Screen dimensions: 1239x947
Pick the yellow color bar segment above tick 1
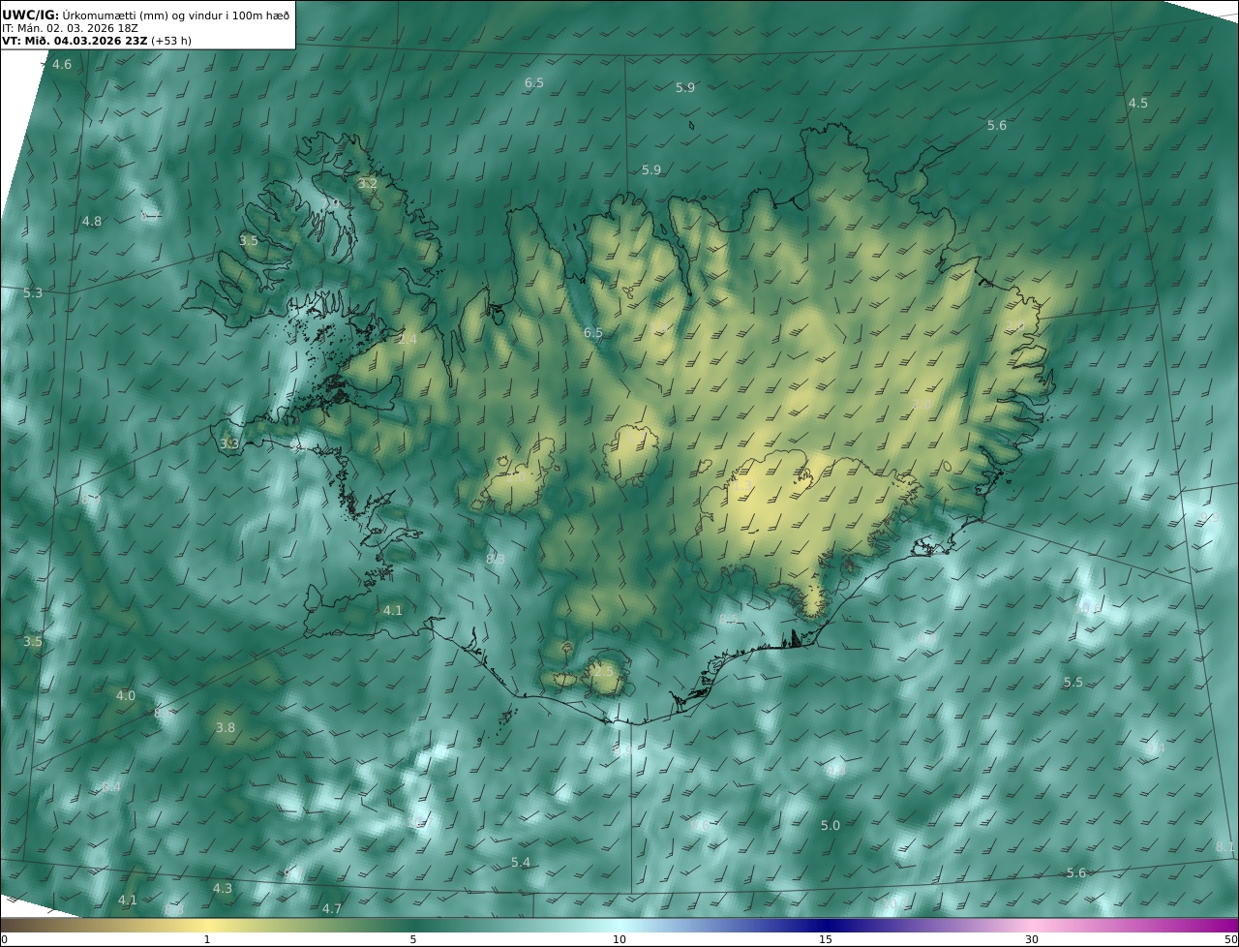pos(207,925)
